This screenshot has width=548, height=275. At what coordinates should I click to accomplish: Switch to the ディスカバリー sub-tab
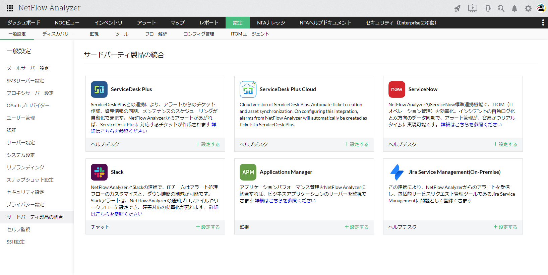coord(58,34)
